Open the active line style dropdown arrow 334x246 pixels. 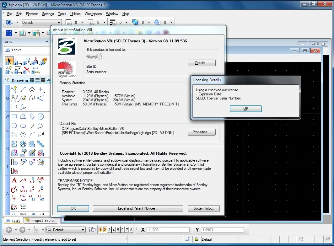click(x=104, y=22)
